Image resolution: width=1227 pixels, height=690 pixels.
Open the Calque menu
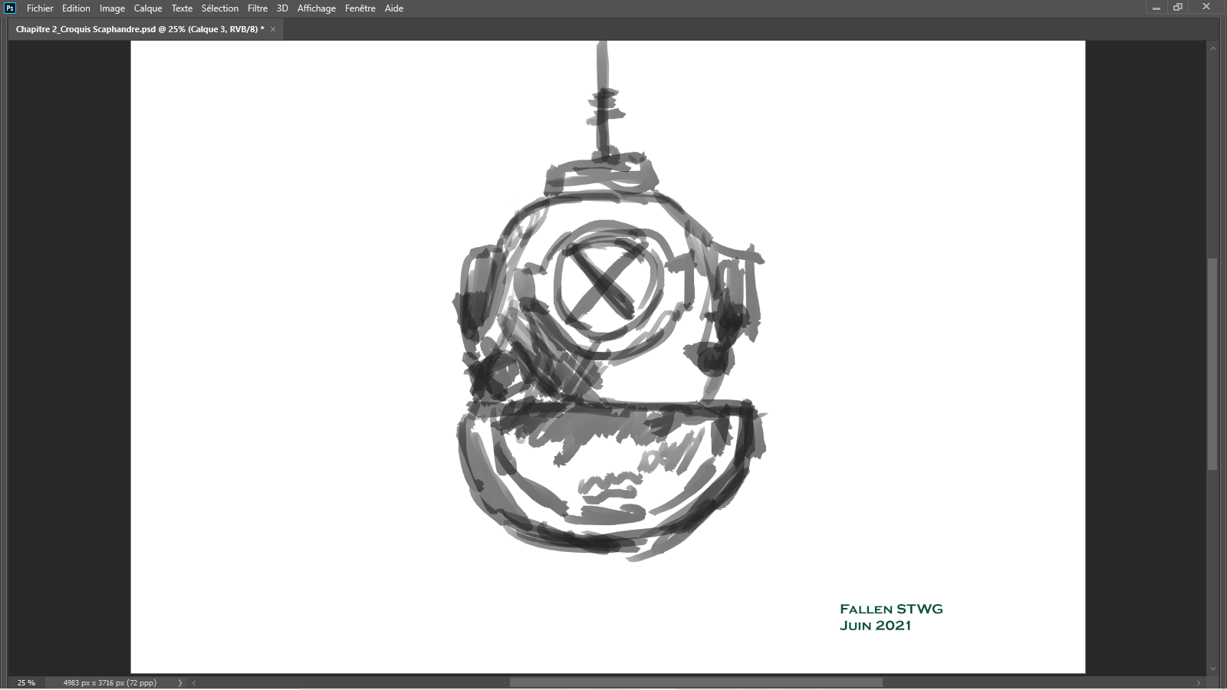tap(148, 8)
